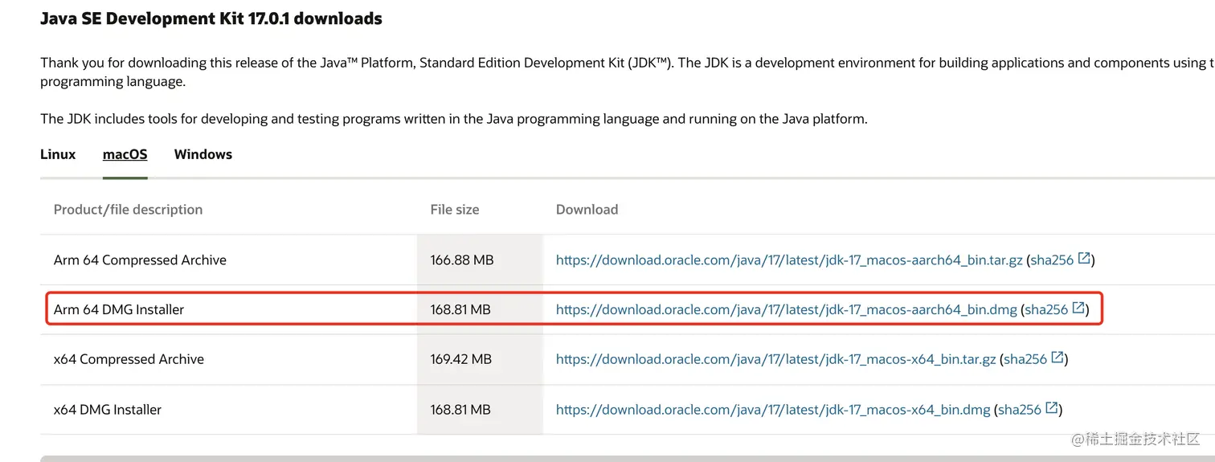The width and height of the screenshot is (1215, 462).
Task: Click the 169.42 MB file size cell
Action: coord(460,359)
